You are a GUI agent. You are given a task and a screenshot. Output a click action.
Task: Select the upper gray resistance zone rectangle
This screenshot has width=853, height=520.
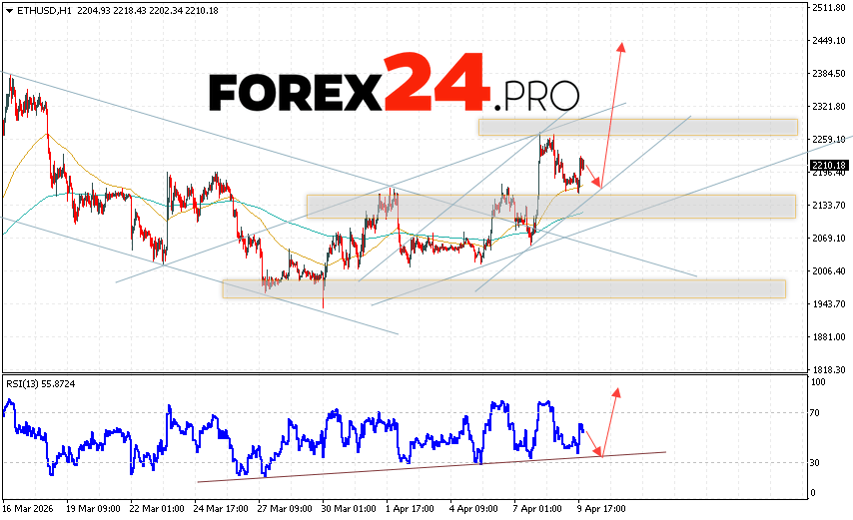(637, 127)
